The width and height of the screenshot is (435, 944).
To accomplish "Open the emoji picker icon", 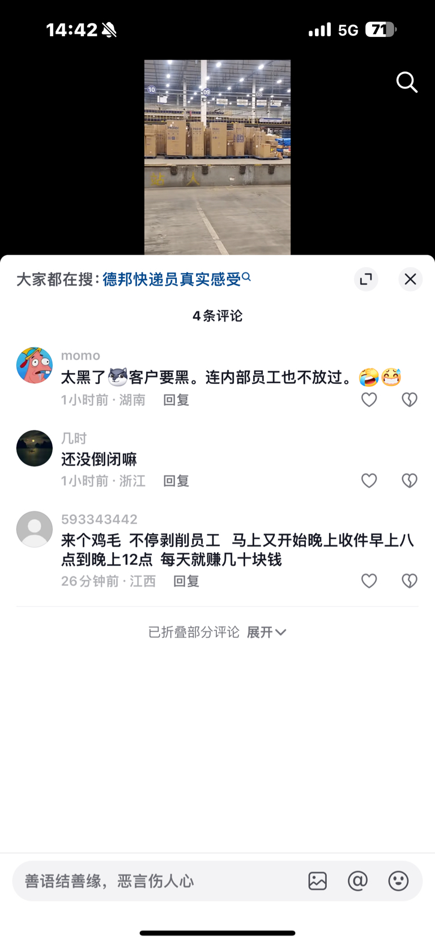I will [399, 880].
